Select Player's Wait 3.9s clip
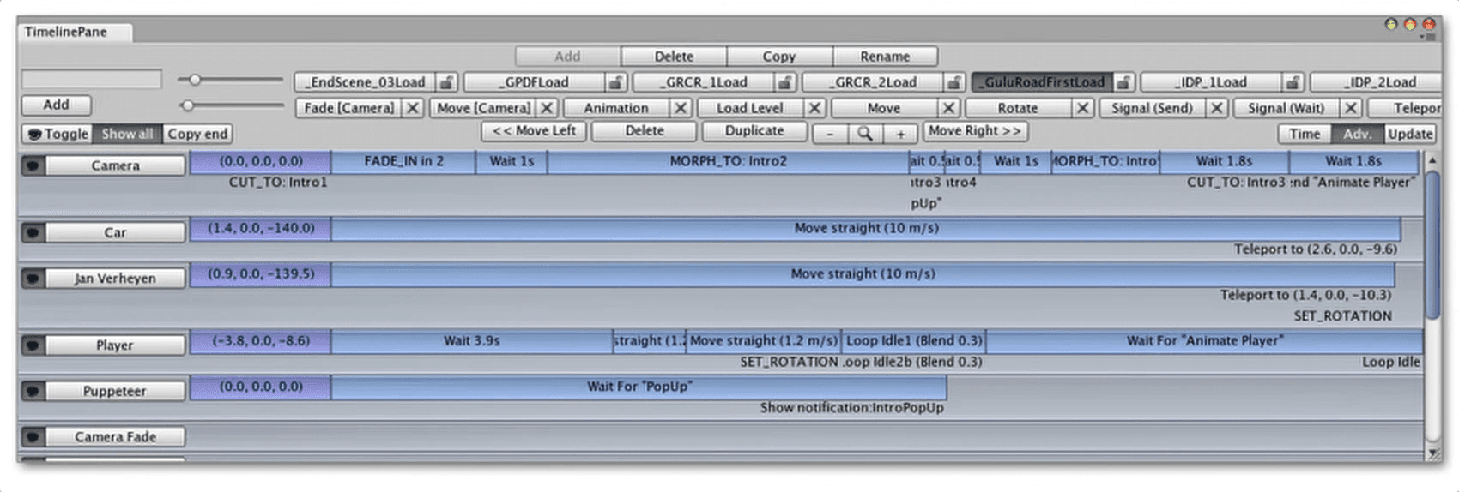Viewport: 1459px width, 492px height. click(472, 341)
